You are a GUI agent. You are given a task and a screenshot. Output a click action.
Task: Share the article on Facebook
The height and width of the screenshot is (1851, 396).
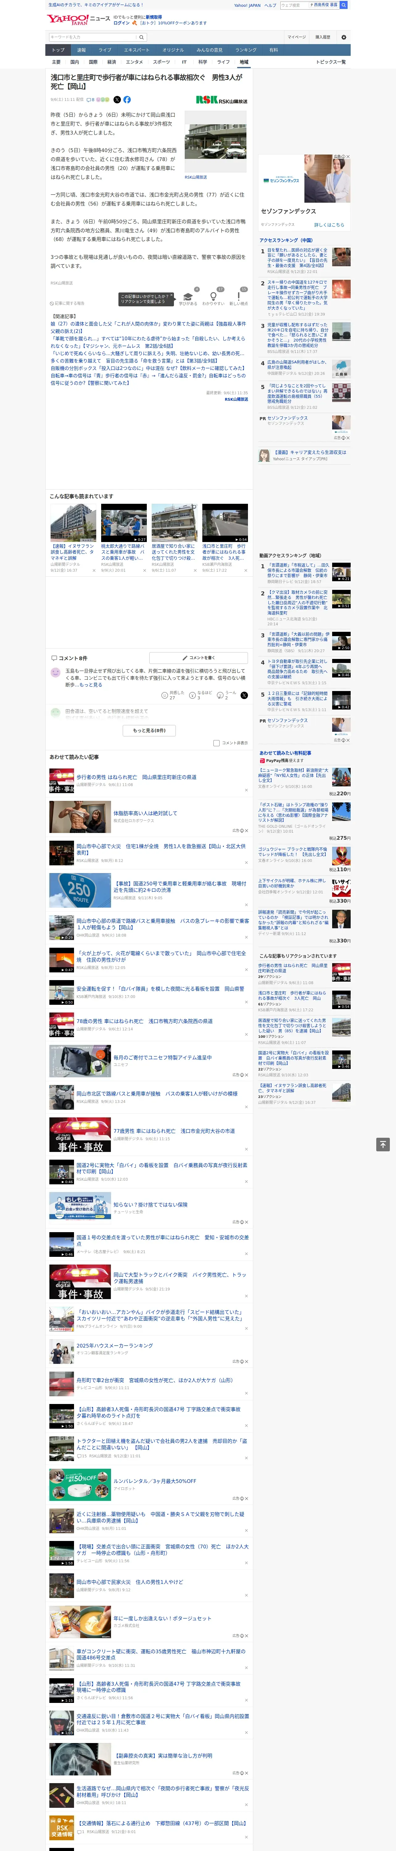[127, 100]
